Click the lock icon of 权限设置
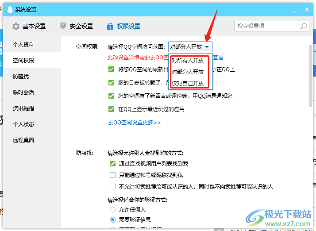This screenshot has width=316, height=231. pos(110,26)
